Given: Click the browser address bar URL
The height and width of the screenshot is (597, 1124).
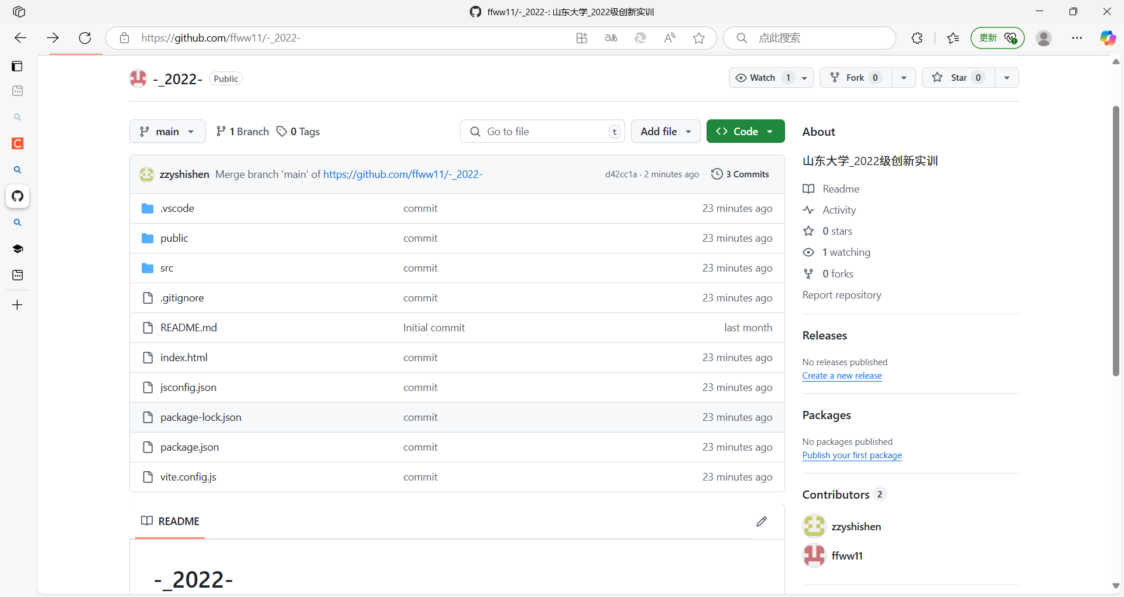Looking at the screenshot, I should click(221, 38).
